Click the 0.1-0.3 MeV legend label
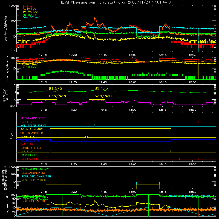Viewport: 219px width, 219px height. point(31,59)
